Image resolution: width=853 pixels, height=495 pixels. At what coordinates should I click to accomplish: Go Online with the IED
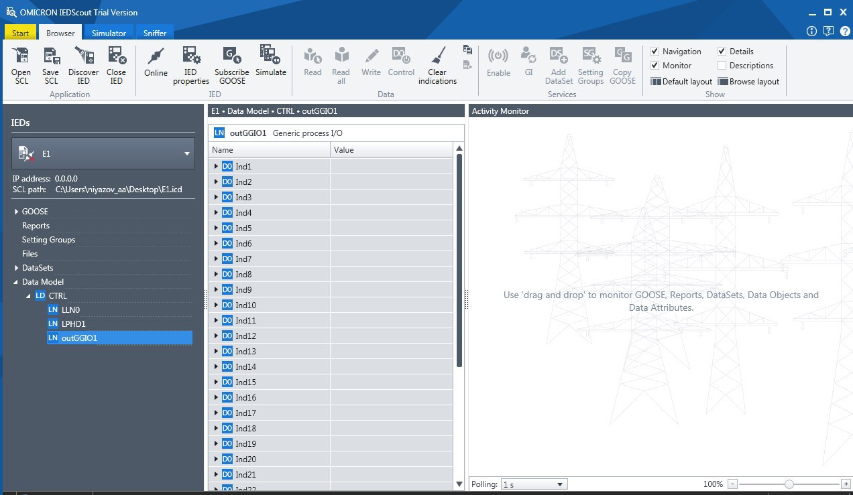[x=156, y=62]
